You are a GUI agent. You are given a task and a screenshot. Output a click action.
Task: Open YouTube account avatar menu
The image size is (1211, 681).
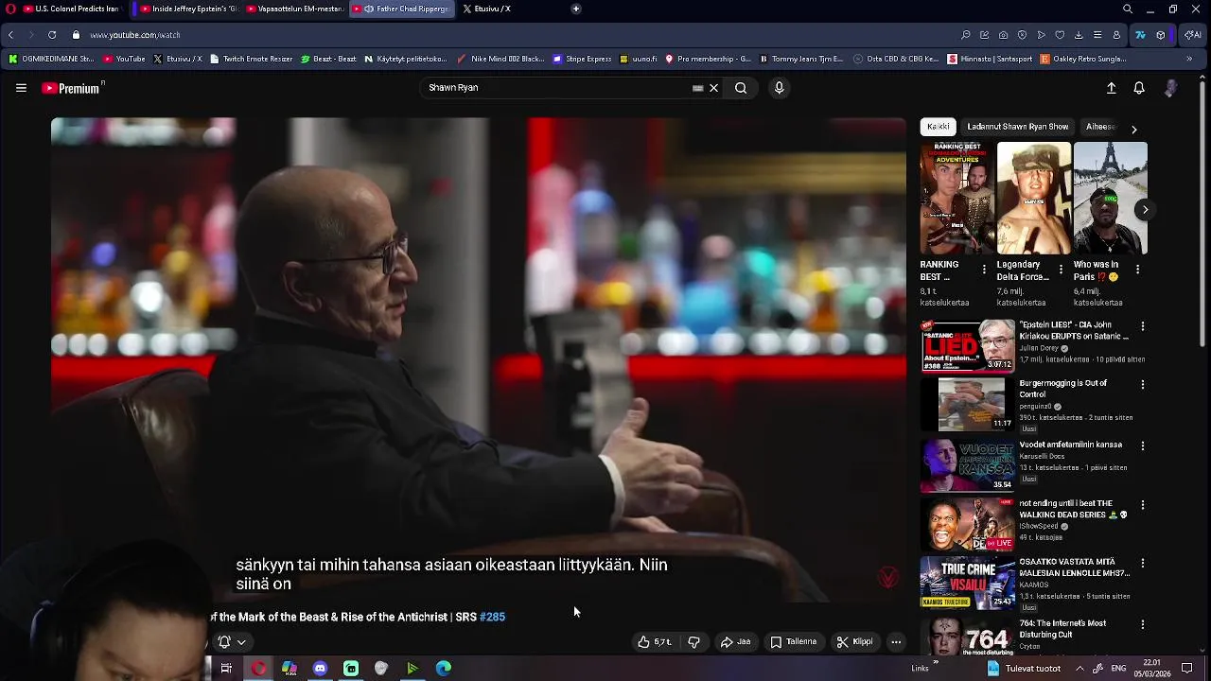1170,88
